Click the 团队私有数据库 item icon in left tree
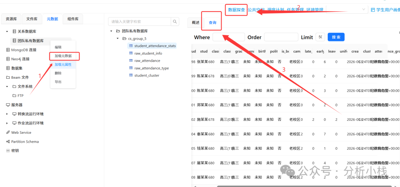 tap(14, 41)
